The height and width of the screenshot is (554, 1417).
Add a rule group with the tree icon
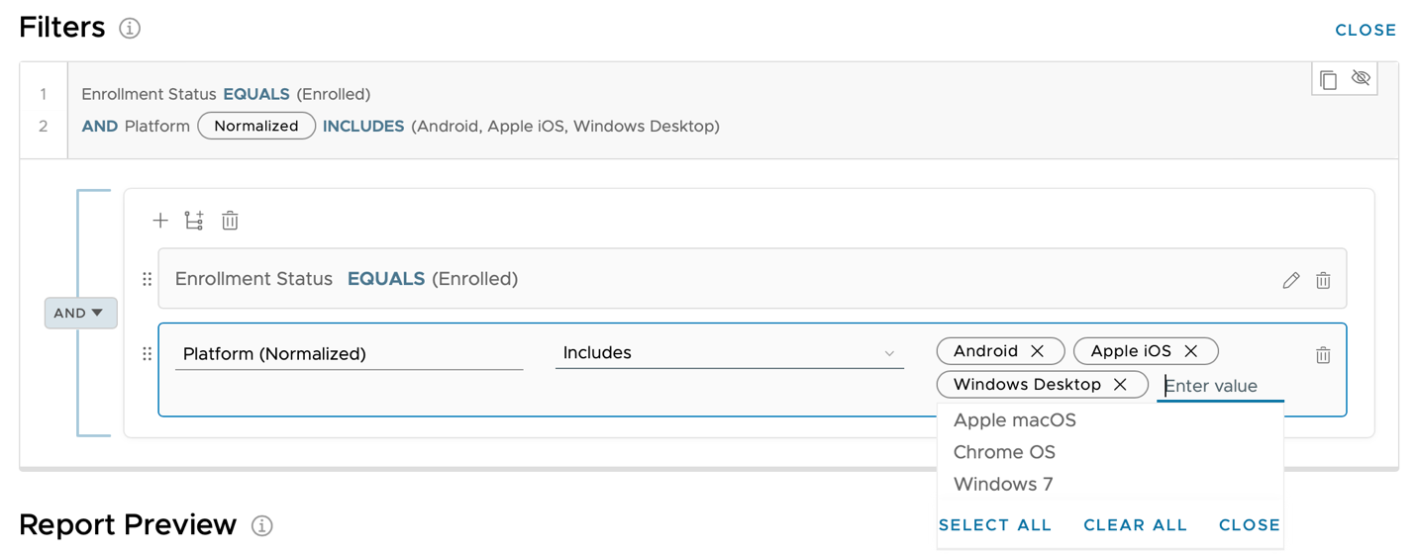click(194, 221)
